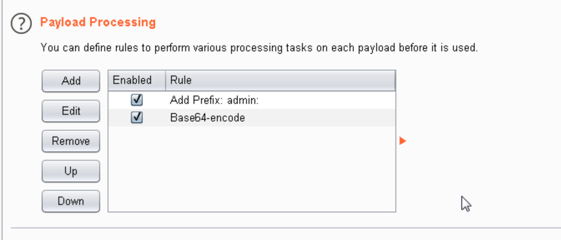561x240 pixels.
Task: Select the 'Add Prefix: admin:' rule row
Action: pos(215,100)
